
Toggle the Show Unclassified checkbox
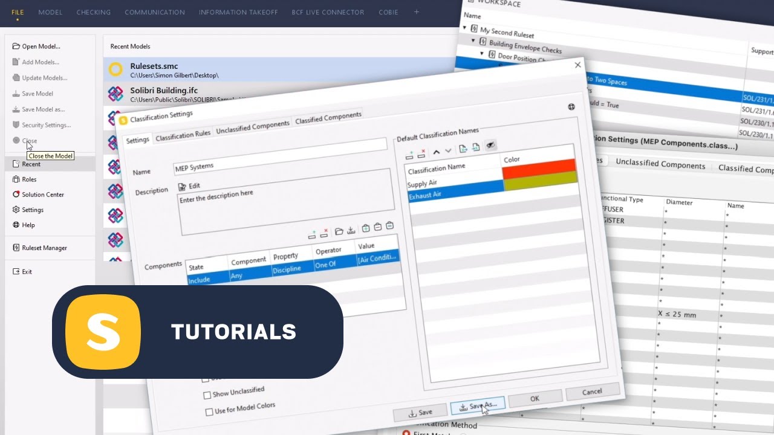(207, 395)
